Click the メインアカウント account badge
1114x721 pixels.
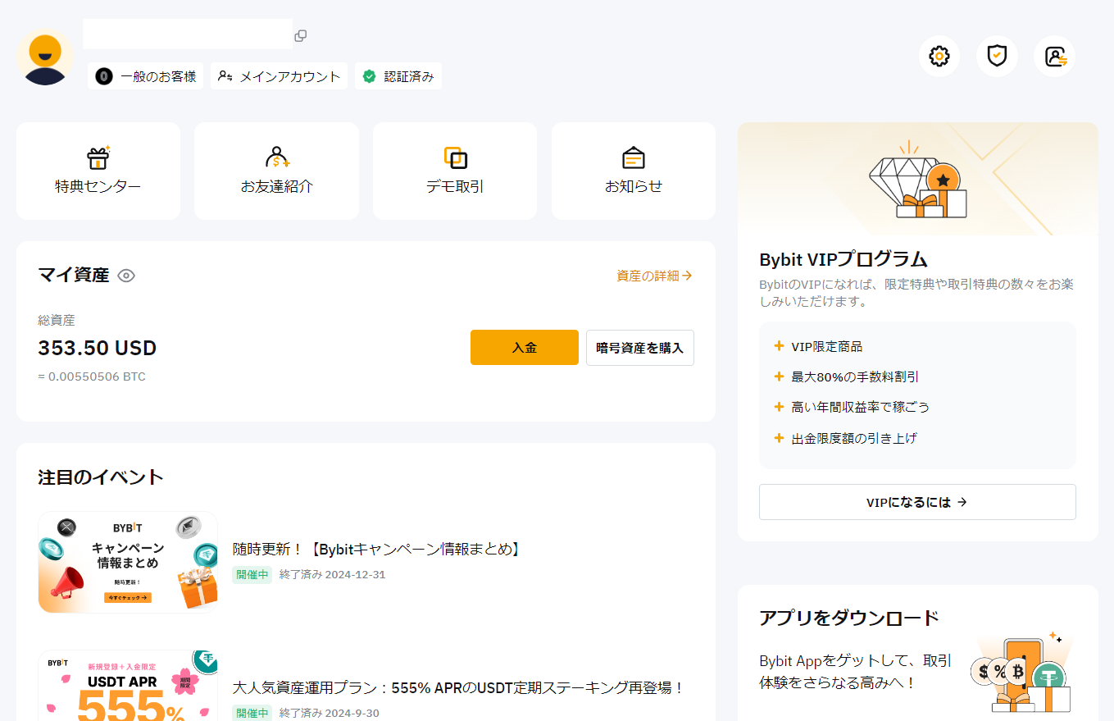click(279, 76)
